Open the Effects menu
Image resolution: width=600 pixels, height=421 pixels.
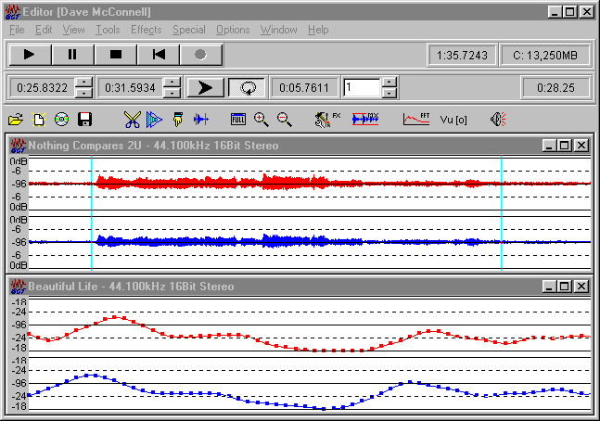click(146, 30)
